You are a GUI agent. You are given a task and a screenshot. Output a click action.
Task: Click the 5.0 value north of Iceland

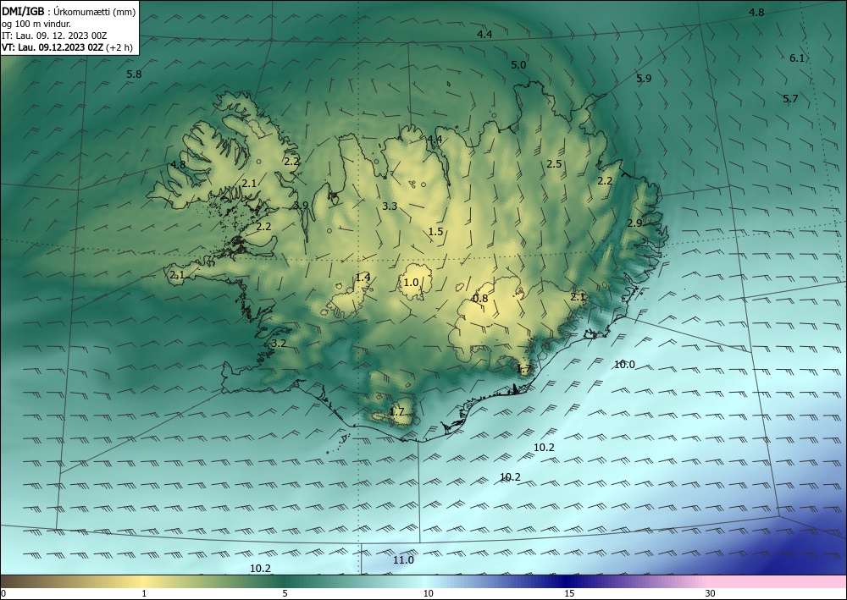[x=518, y=65]
